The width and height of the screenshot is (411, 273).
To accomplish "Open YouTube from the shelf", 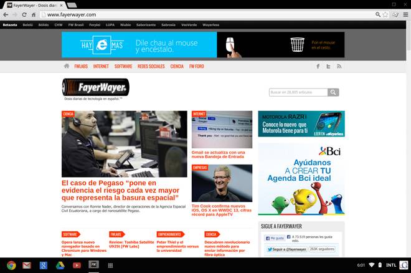I will pos(77,266).
